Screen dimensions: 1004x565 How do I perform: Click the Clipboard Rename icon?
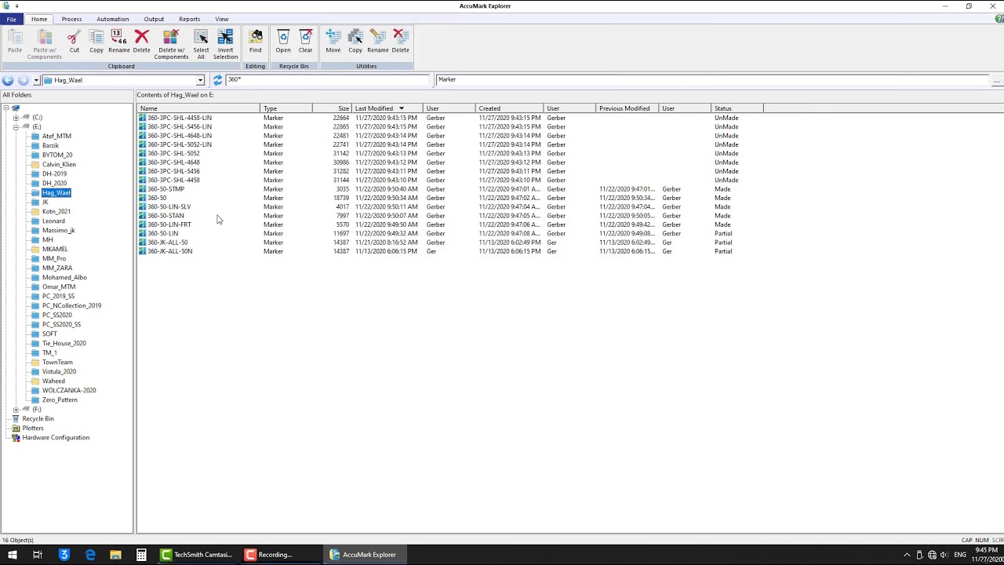pyautogui.click(x=119, y=42)
